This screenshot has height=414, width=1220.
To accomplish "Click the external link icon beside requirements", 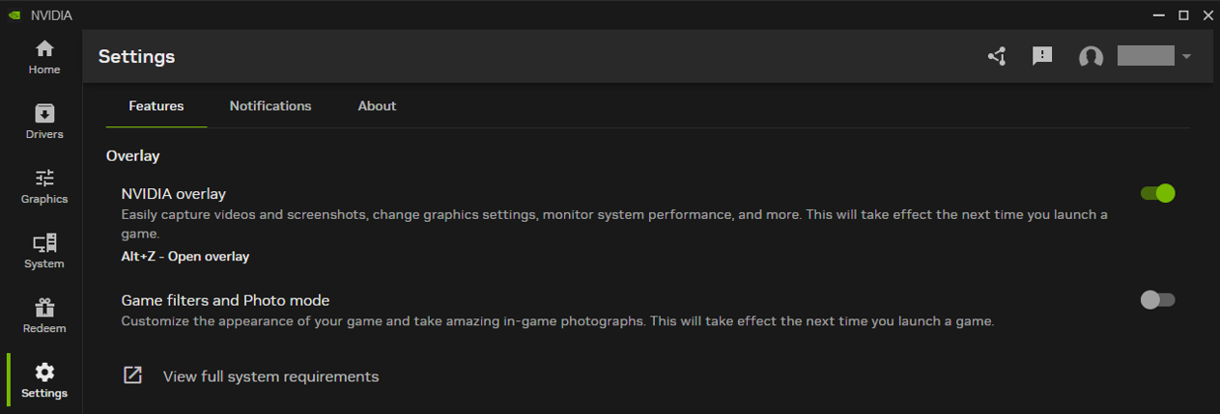I will tap(133, 375).
